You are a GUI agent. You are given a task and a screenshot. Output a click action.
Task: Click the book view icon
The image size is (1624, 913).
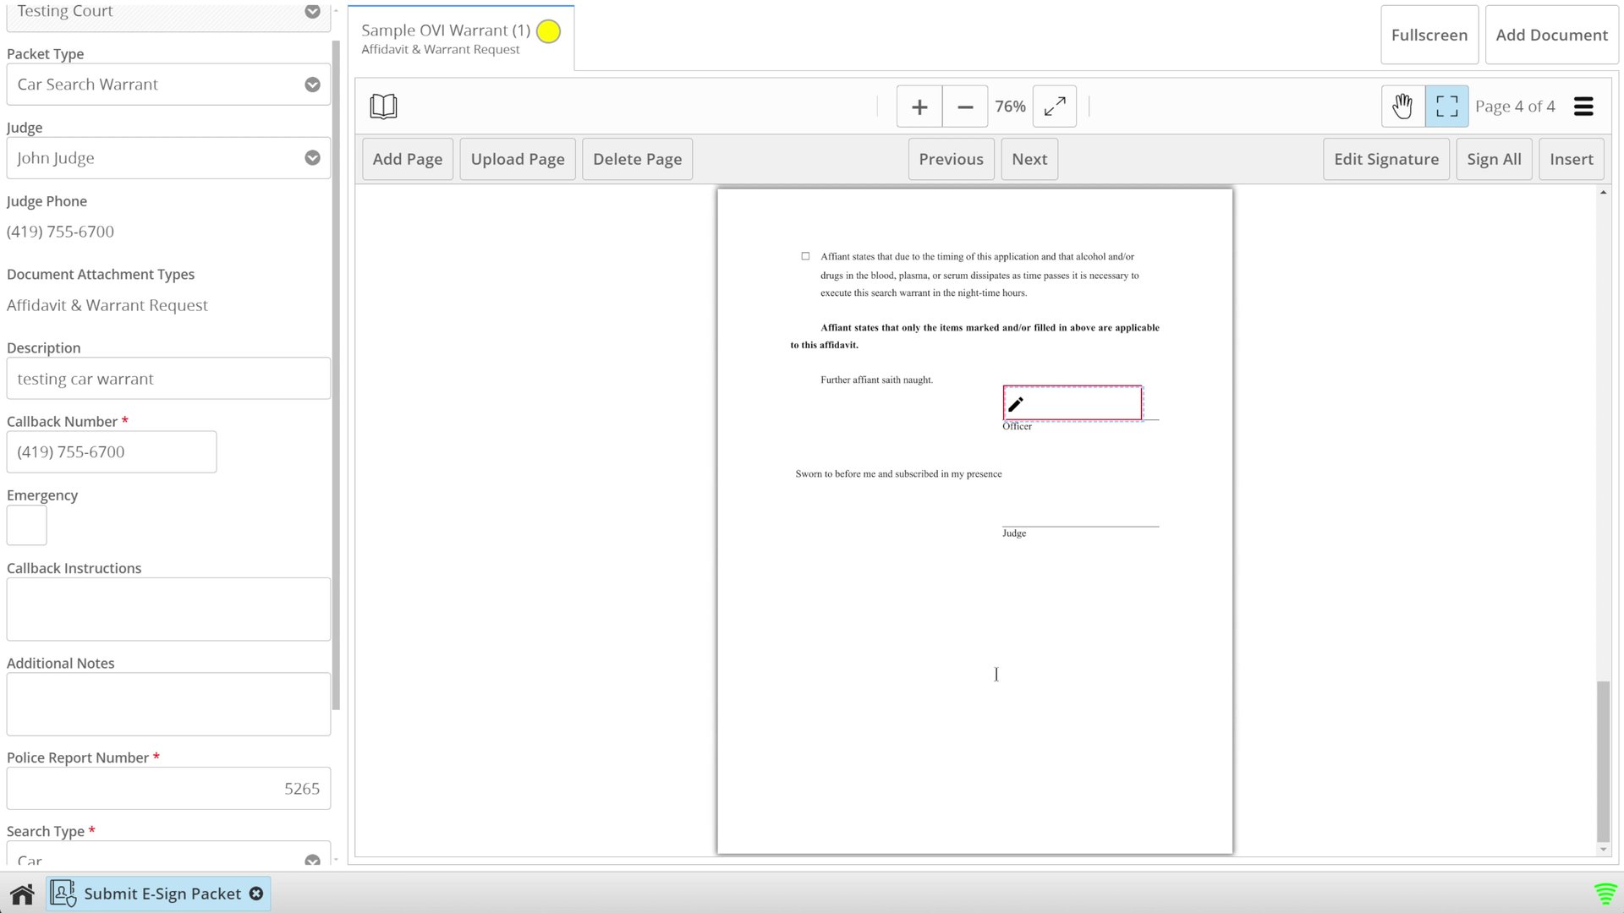[x=383, y=107]
